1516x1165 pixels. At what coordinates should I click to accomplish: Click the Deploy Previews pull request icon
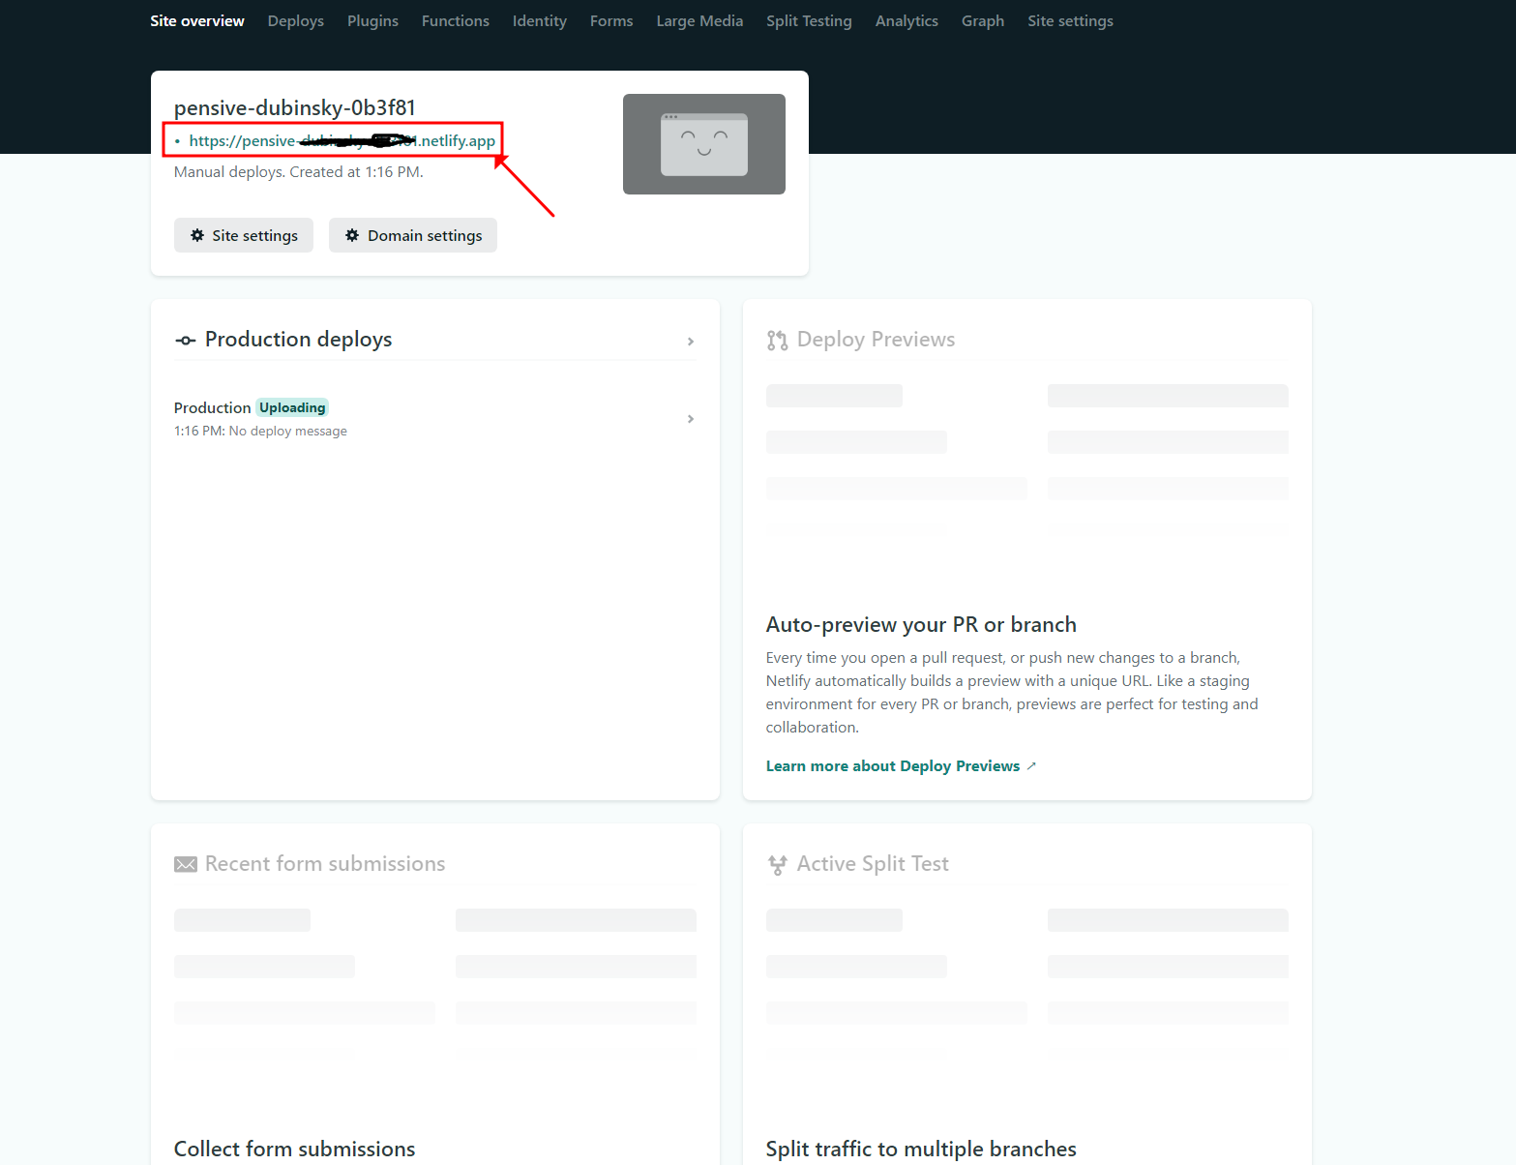777,341
